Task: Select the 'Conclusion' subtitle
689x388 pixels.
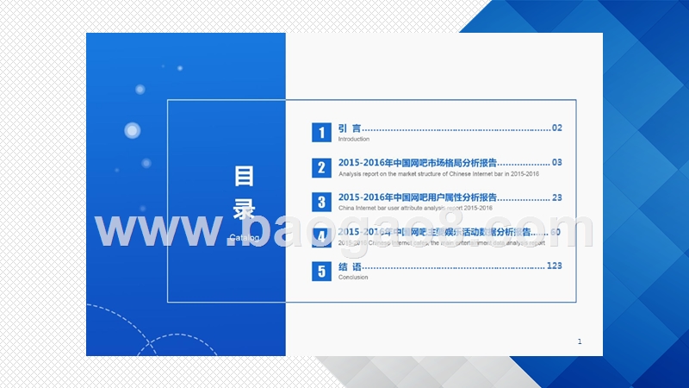Action: pos(353,277)
